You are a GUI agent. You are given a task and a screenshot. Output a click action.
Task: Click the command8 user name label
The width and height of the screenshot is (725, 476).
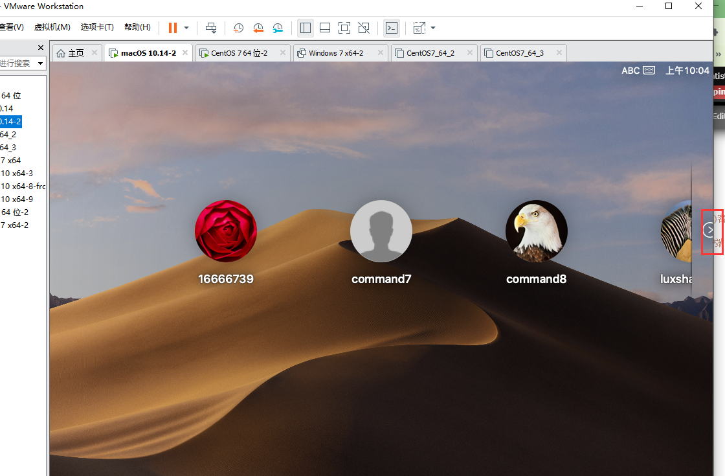point(537,279)
